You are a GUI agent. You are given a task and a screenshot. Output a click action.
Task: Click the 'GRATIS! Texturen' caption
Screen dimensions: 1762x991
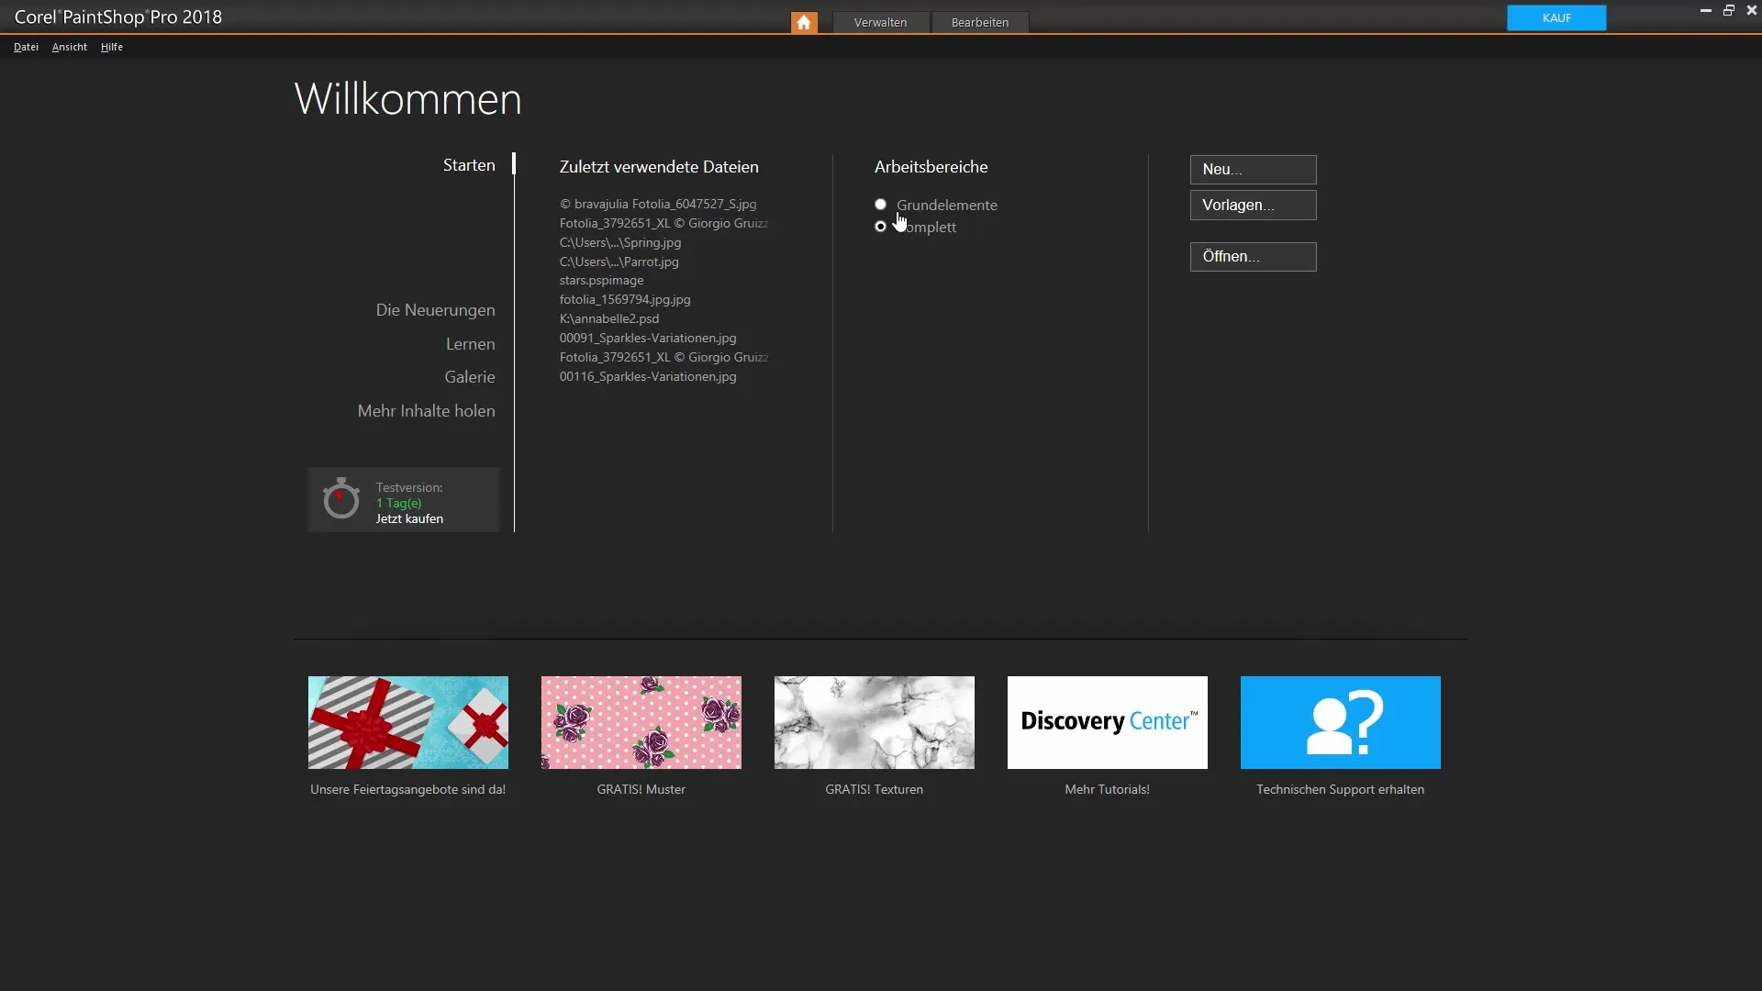(x=874, y=789)
